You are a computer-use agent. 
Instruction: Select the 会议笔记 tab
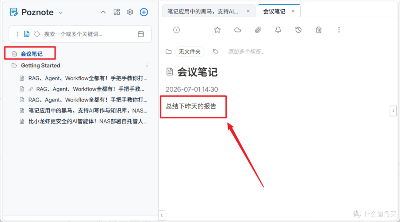274,11
